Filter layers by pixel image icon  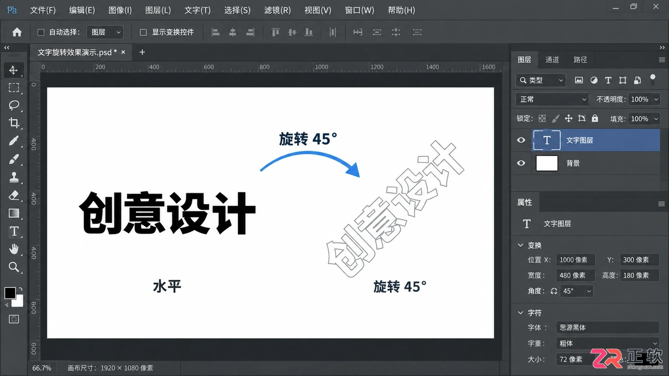[579, 80]
